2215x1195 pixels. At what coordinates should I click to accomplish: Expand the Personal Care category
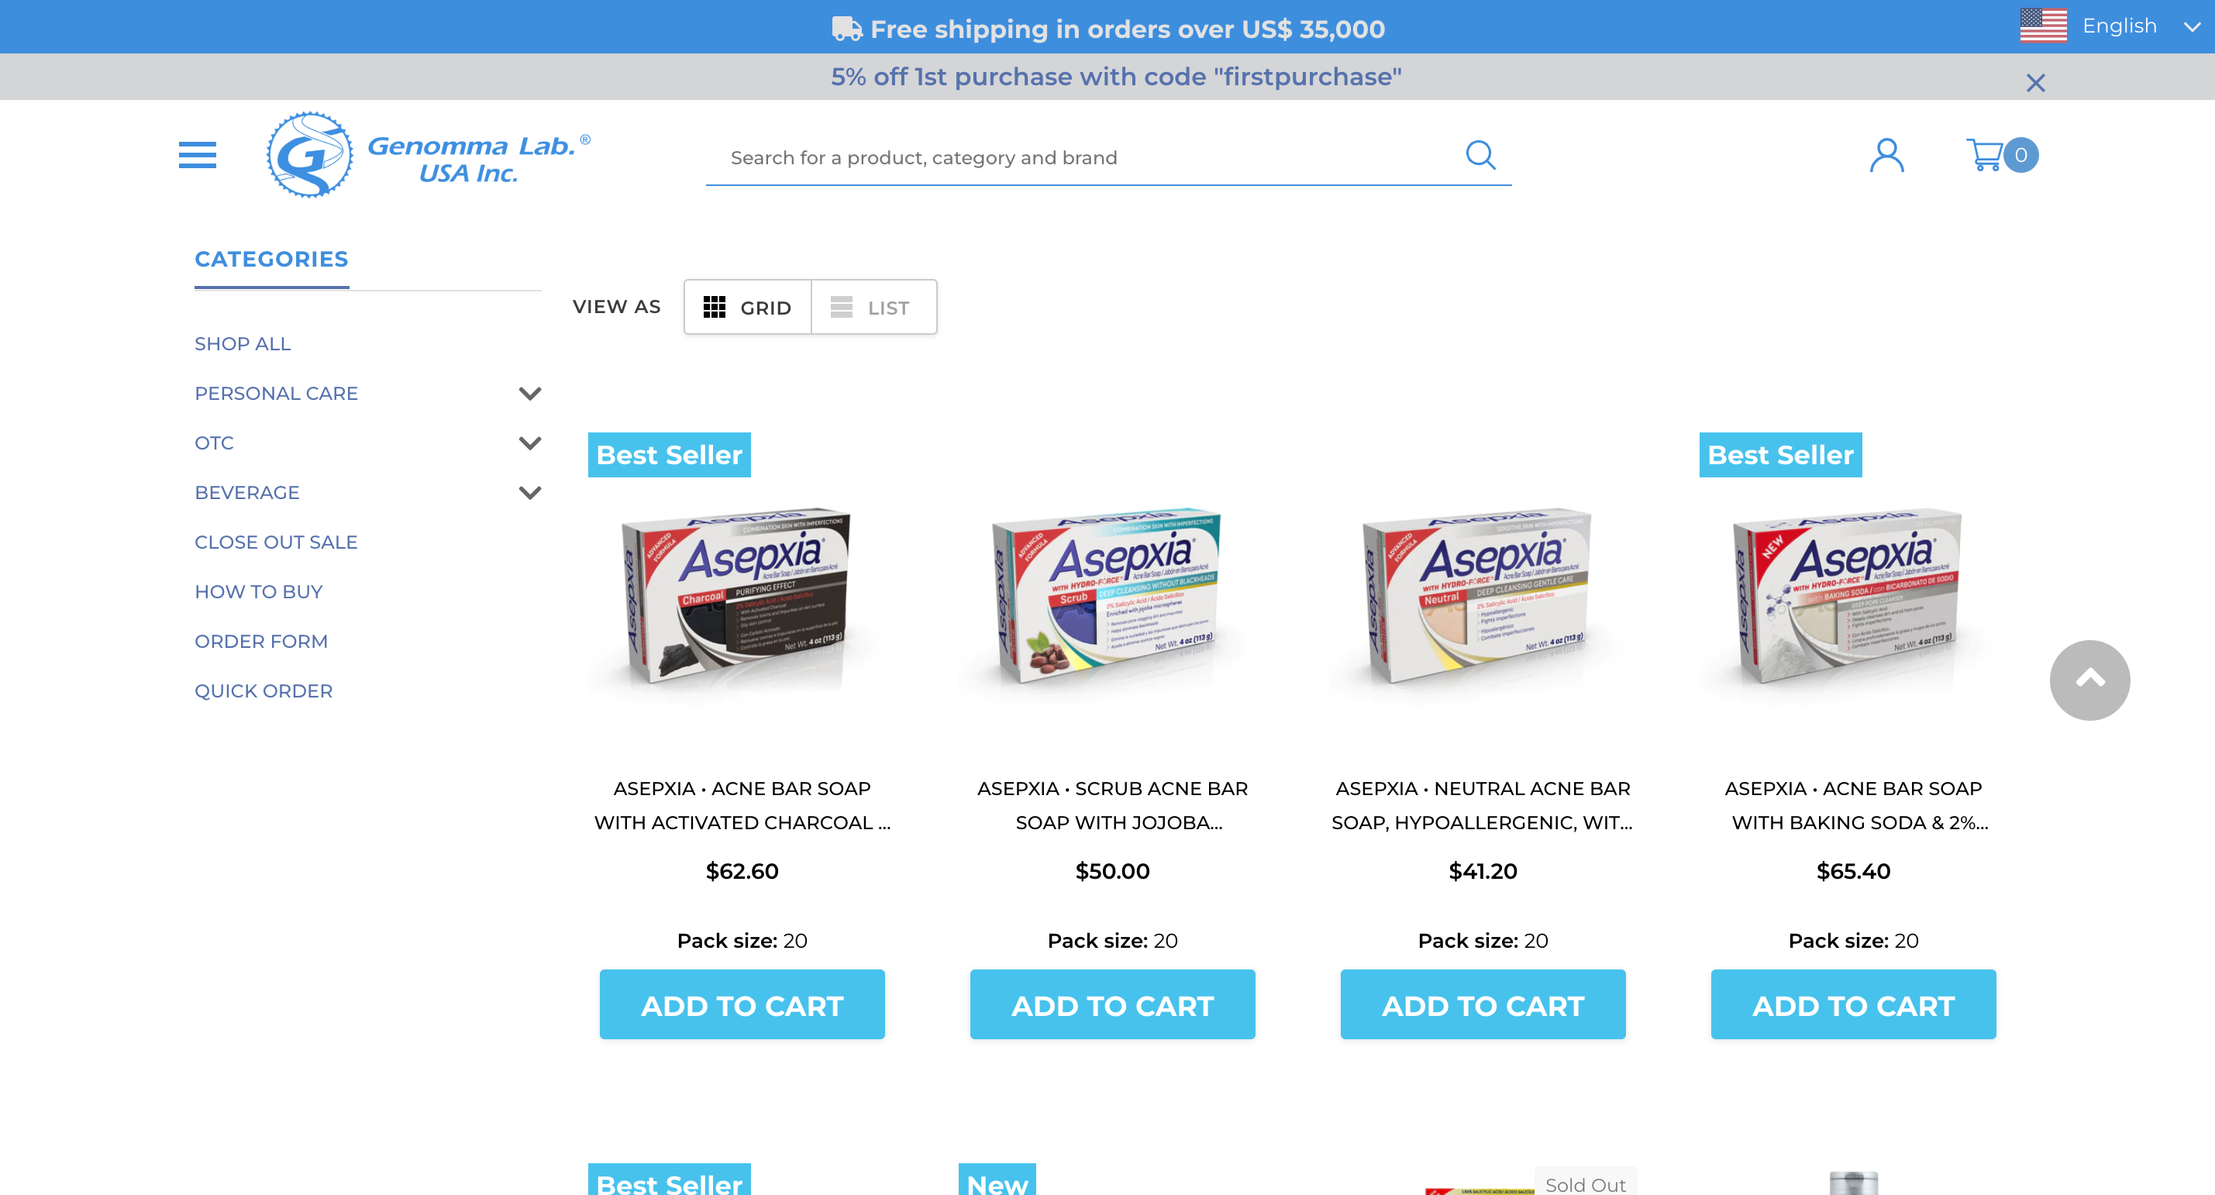[529, 394]
